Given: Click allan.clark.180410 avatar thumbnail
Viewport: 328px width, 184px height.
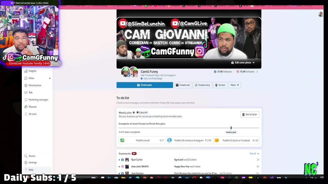Looking at the screenshot, I should (127, 167).
